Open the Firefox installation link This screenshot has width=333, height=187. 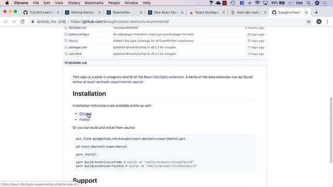(x=84, y=119)
